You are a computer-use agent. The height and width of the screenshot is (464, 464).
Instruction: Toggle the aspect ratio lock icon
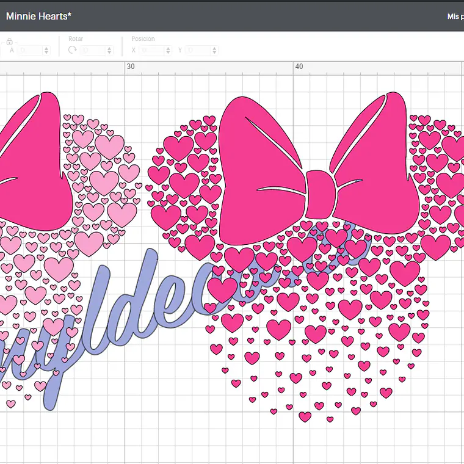pos(10,41)
